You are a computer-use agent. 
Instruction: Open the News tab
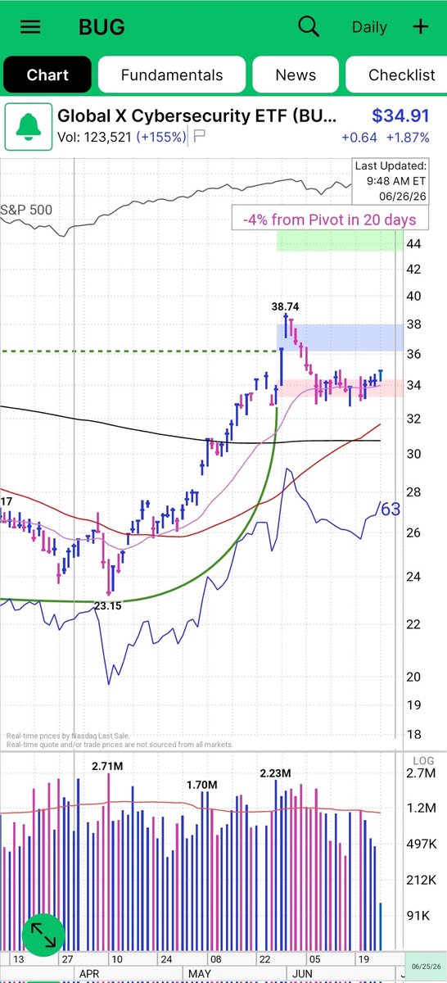tap(296, 75)
